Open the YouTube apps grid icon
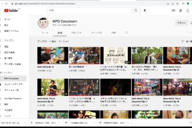This screenshot has width=192, height=128. click(x=181, y=11)
